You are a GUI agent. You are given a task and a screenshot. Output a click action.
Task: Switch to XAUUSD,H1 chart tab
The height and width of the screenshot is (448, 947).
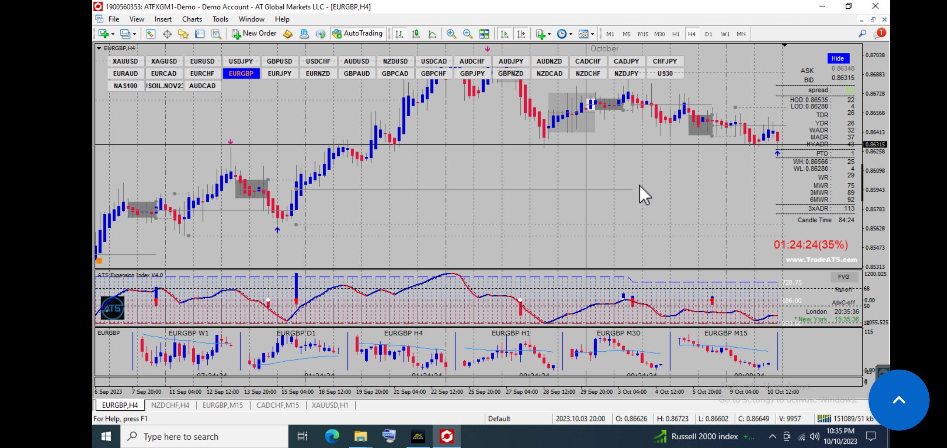click(x=330, y=405)
